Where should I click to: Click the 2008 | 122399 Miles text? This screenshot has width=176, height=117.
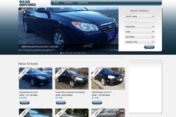101,95
